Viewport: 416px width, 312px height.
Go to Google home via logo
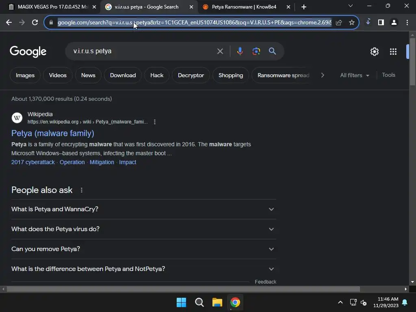tap(28, 52)
